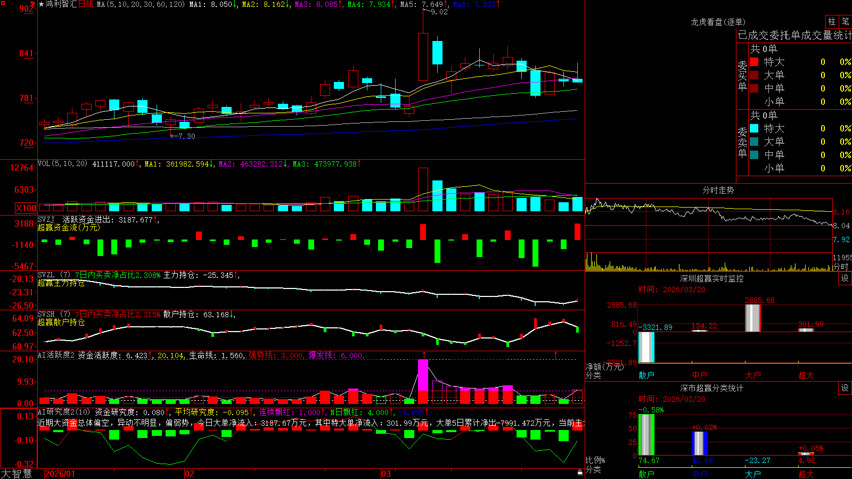Toggle the 笔 tick view mode
This screenshot has height=479, width=852.
pos(845,21)
